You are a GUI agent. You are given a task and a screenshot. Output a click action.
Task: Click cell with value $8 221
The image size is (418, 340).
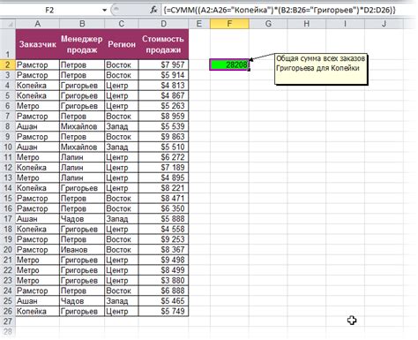click(x=163, y=188)
